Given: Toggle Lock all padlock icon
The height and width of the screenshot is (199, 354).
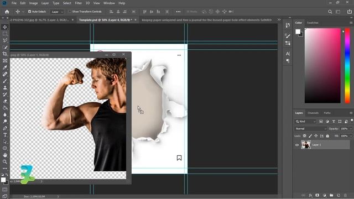Looking at the screenshot, I should 327,136.
